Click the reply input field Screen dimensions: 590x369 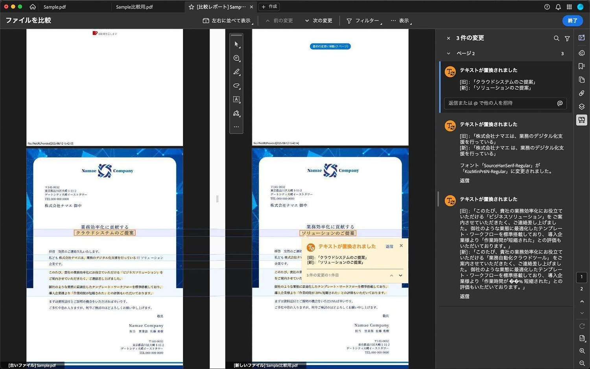500,103
